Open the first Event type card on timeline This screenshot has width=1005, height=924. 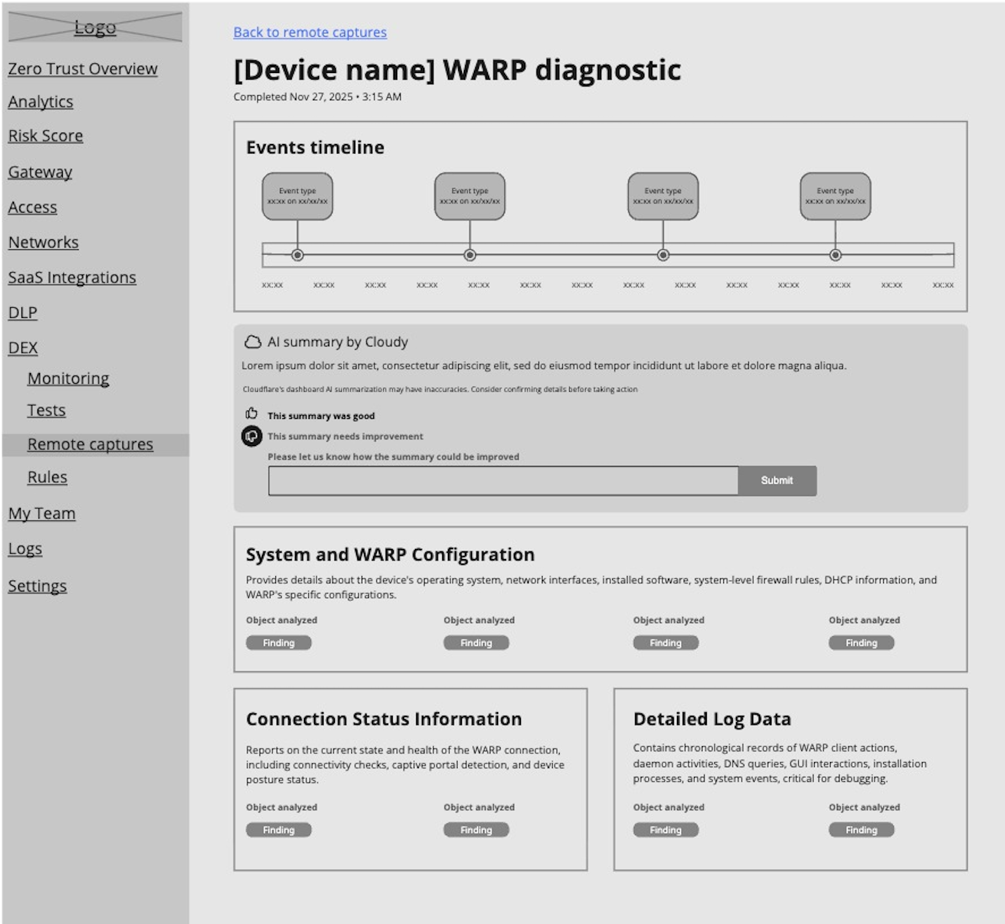click(298, 196)
